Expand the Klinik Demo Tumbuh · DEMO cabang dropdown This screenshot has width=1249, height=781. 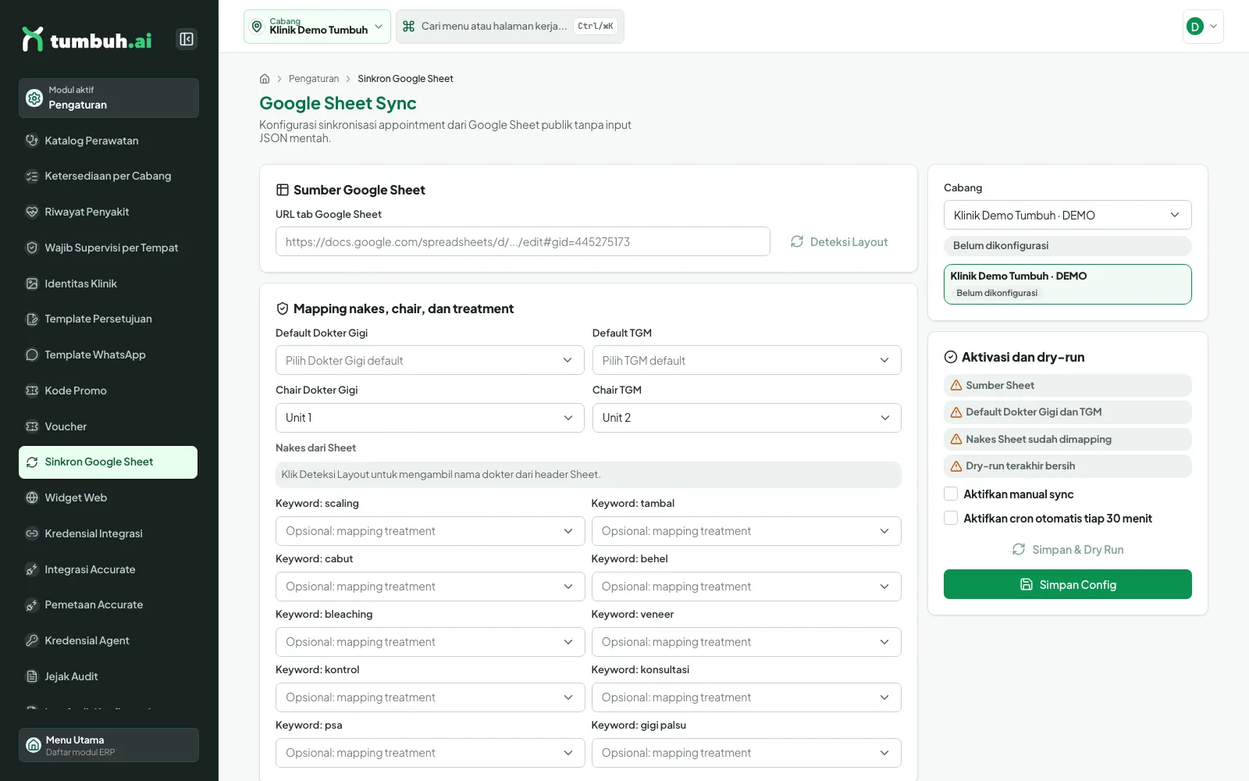1067,215
